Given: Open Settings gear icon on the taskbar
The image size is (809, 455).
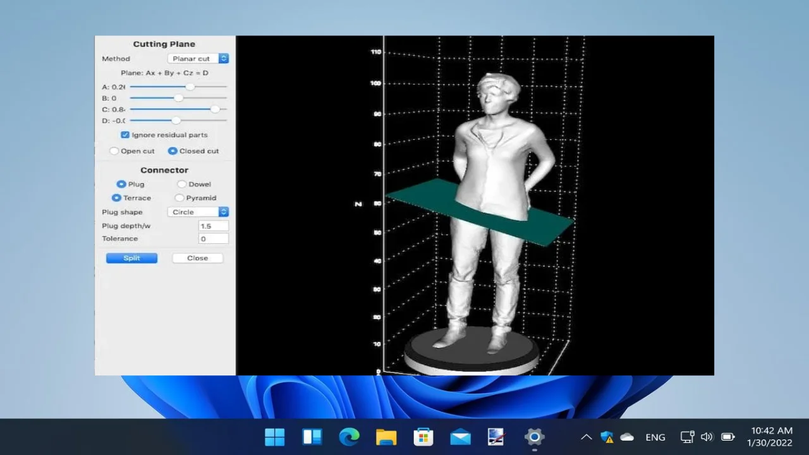Looking at the screenshot, I should tap(534, 437).
